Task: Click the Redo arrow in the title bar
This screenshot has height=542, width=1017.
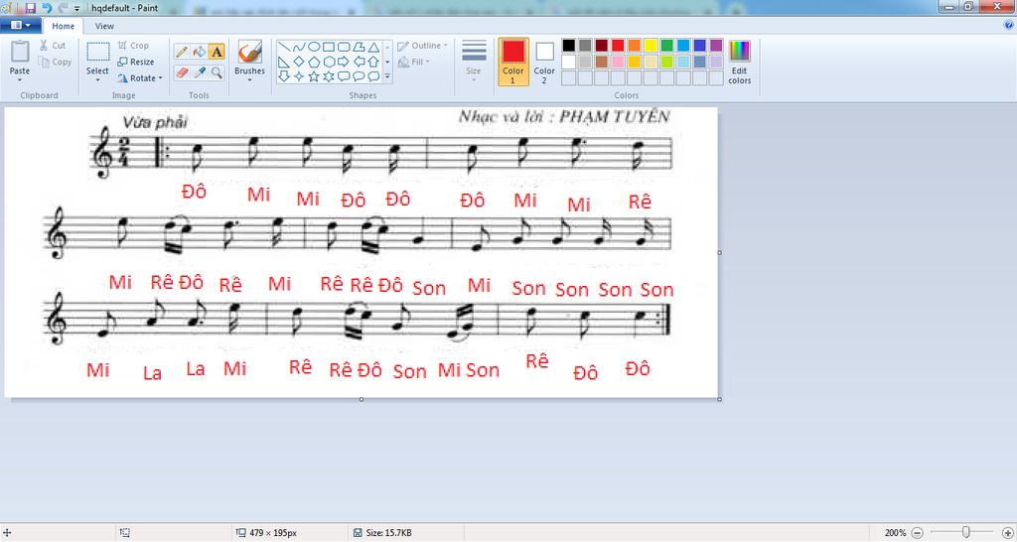Action: pyautogui.click(x=63, y=8)
